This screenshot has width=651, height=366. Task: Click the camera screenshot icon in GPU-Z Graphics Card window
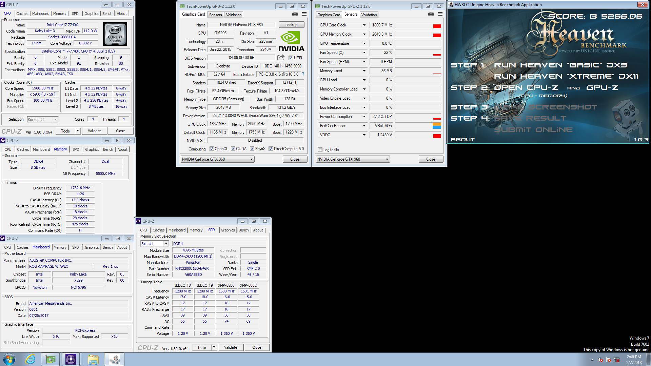tap(295, 14)
